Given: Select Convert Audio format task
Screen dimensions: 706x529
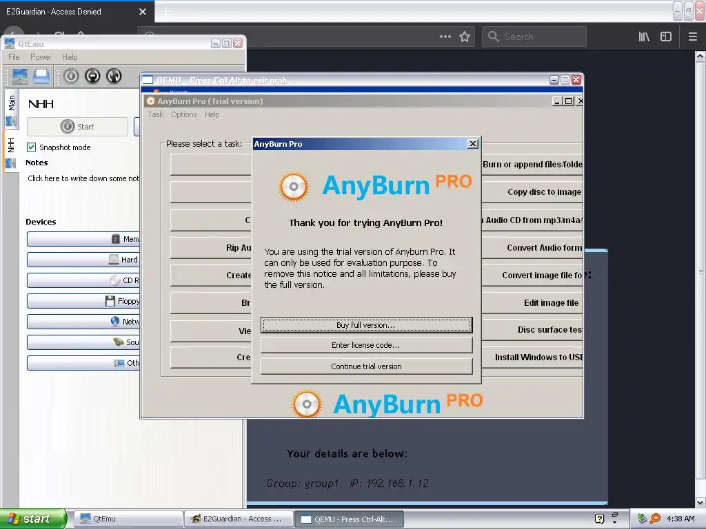Looking at the screenshot, I should coord(532,247).
